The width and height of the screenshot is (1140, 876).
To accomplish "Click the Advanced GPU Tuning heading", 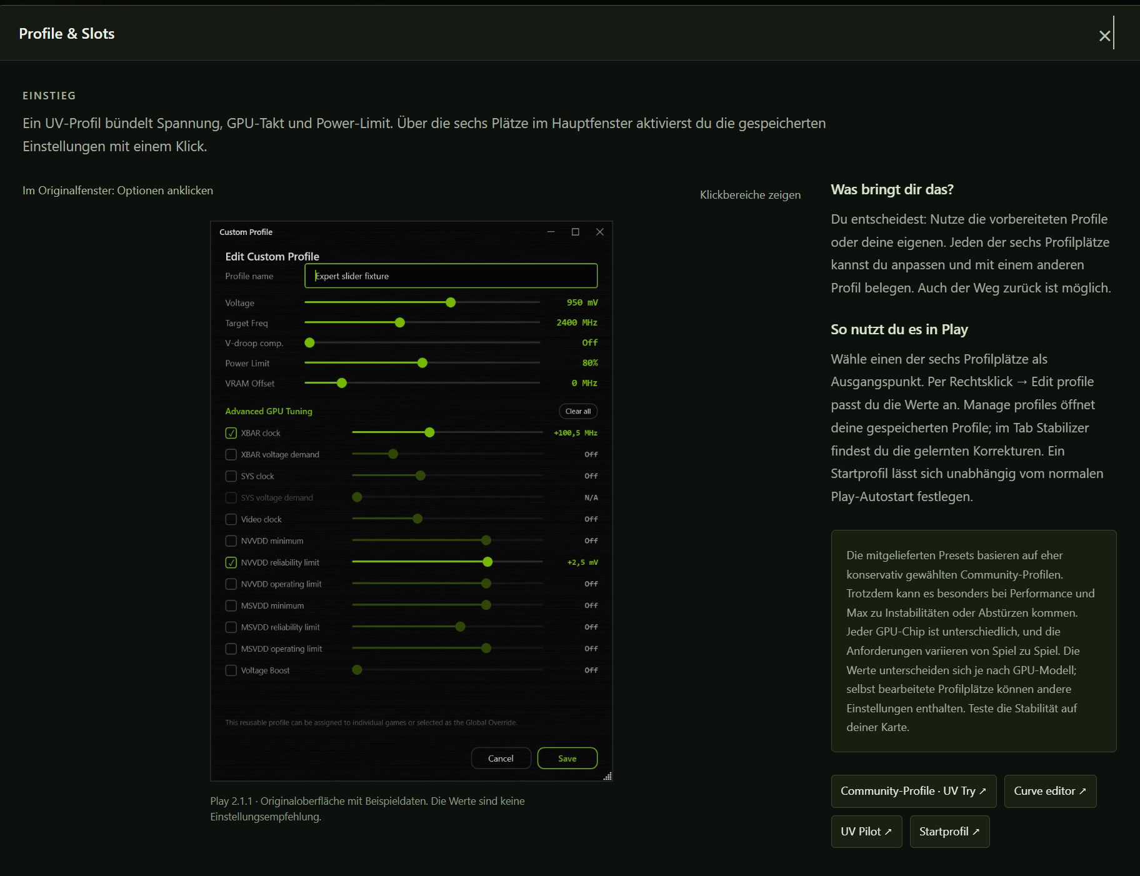I will coord(269,411).
